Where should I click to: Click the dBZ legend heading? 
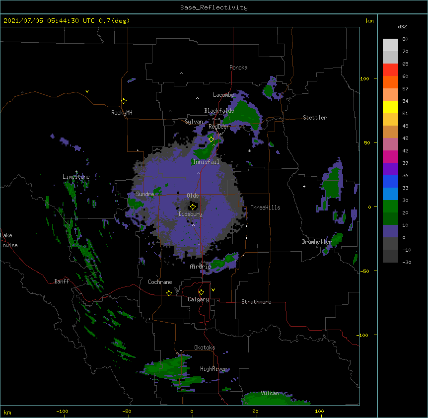point(402,27)
